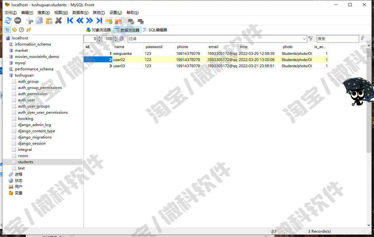Select localhost root node
374x237 pixels.
click(20, 38)
